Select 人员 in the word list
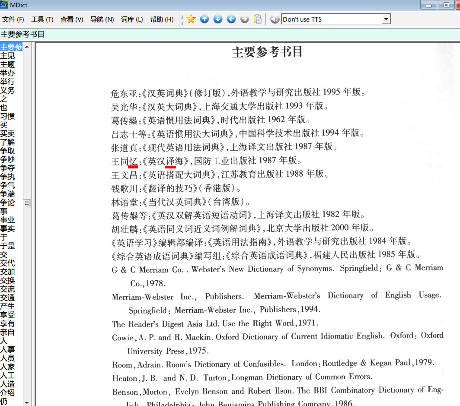Image resolution: width=460 pixels, height=406 pixels. 7,358
